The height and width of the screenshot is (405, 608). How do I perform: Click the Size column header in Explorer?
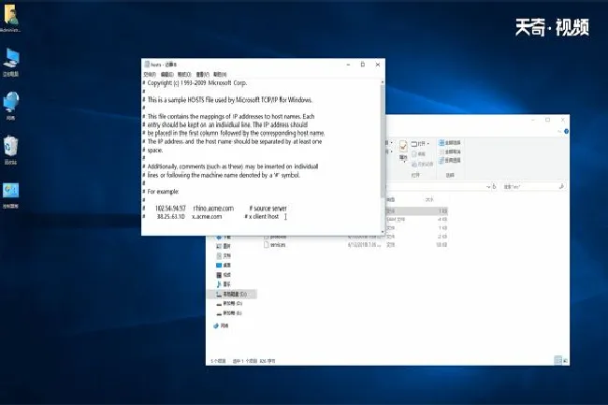(429, 200)
